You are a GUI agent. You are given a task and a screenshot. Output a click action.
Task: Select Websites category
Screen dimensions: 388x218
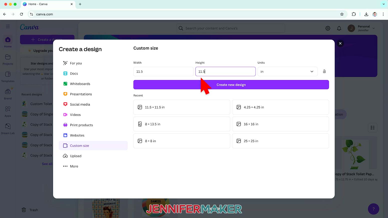93,135
